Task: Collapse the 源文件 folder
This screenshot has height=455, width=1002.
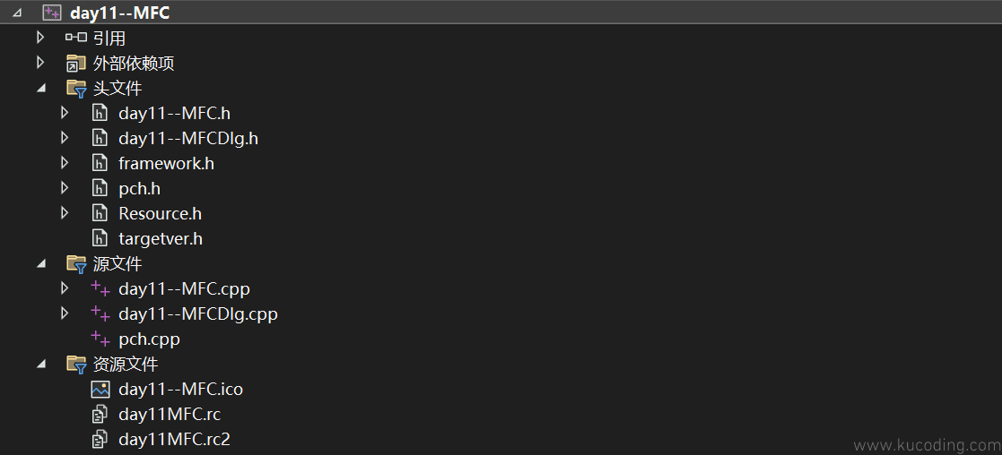Action: pyautogui.click(x=41, y=263)
